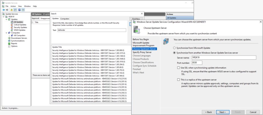Click the Update Services label in tree
This screenshot has height=115, width=263.
click(12, 14)
